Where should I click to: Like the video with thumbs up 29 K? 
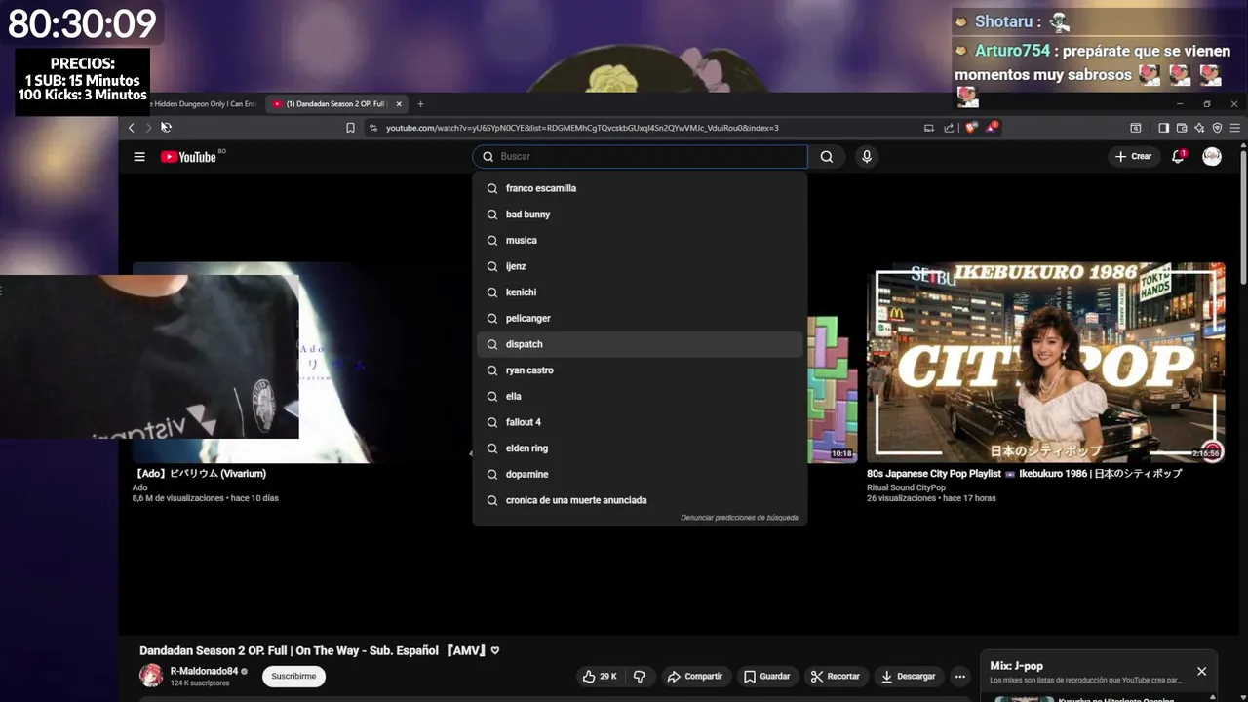tap(599, 676)
